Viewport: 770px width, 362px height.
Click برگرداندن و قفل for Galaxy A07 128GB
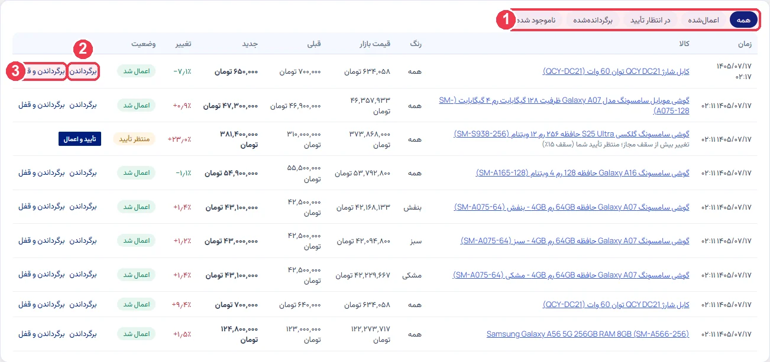41,105
